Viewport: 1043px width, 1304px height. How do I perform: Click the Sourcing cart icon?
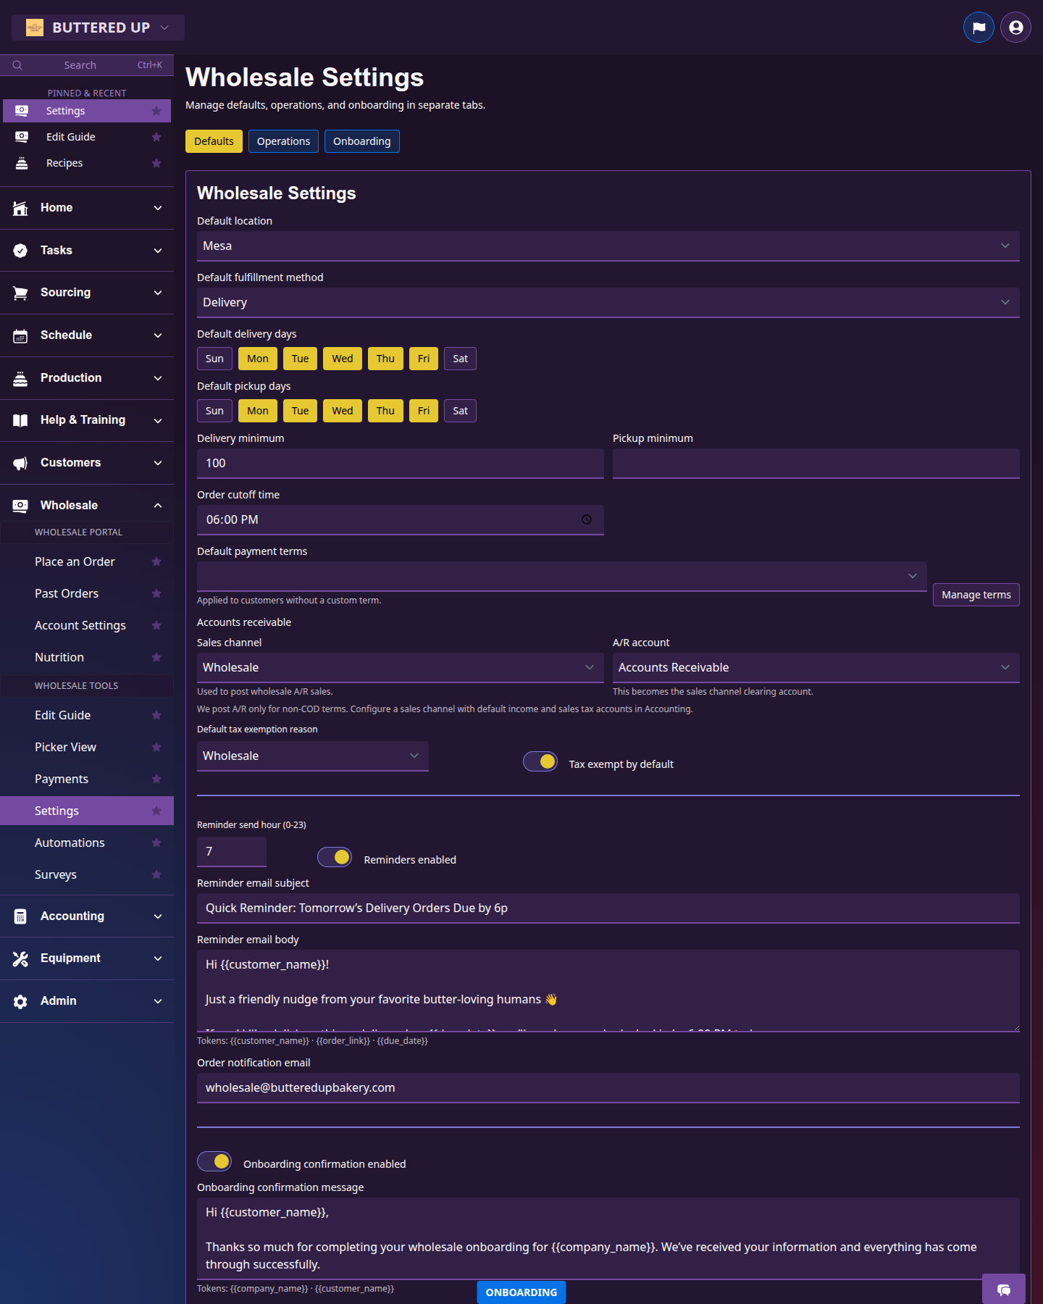pos(20,293)
